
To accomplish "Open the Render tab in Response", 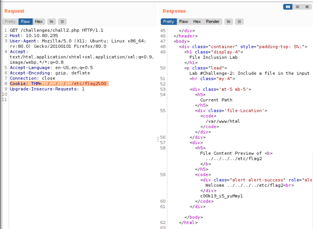I will click(x=213, y=21).
